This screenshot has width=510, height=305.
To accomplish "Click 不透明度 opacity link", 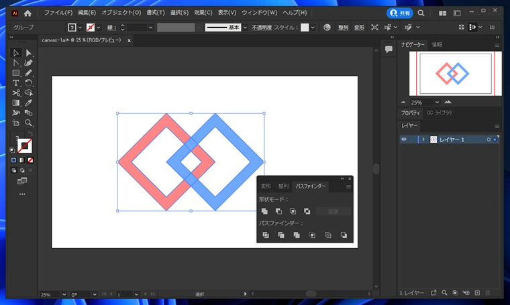I will click(x=262, y=27).
